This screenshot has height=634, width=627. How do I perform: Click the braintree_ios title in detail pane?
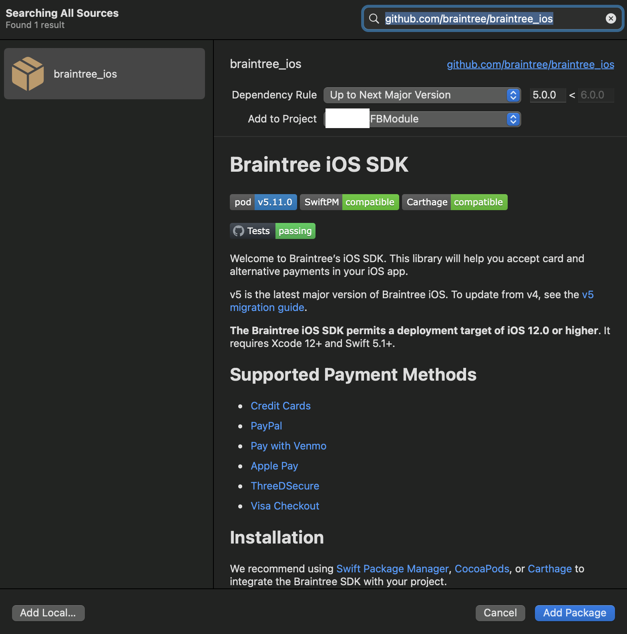265,64
